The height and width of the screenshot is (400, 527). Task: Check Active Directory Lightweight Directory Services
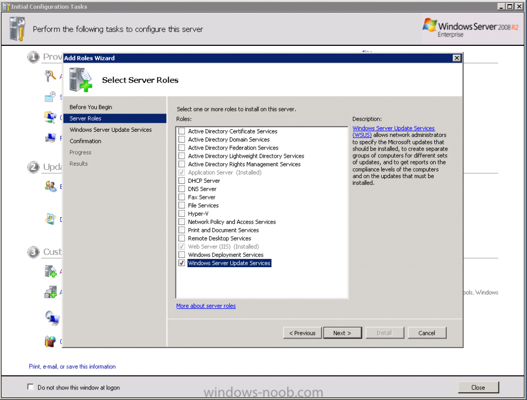182,156
